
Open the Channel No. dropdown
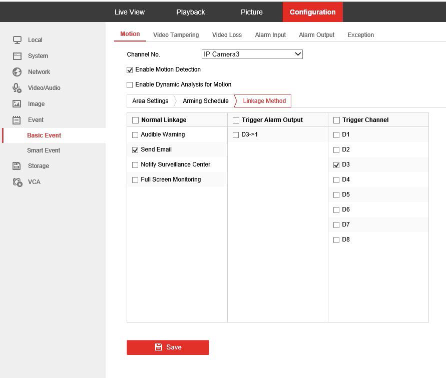252,54
